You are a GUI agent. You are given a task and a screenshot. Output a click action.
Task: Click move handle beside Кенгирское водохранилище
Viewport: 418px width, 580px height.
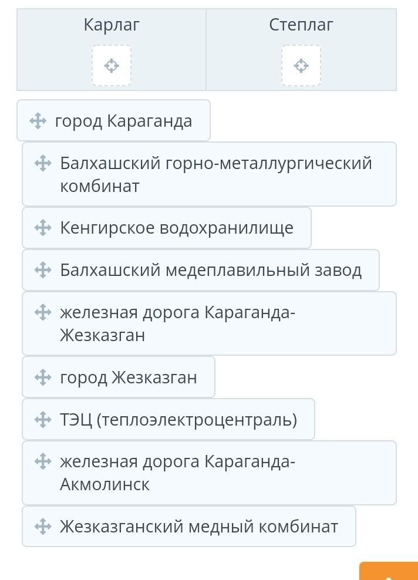pos(43,228)
